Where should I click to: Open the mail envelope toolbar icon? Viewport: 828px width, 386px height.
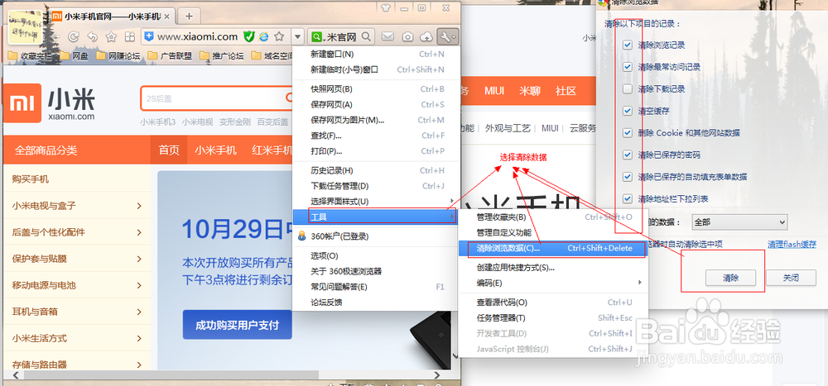tap(388, 36)
